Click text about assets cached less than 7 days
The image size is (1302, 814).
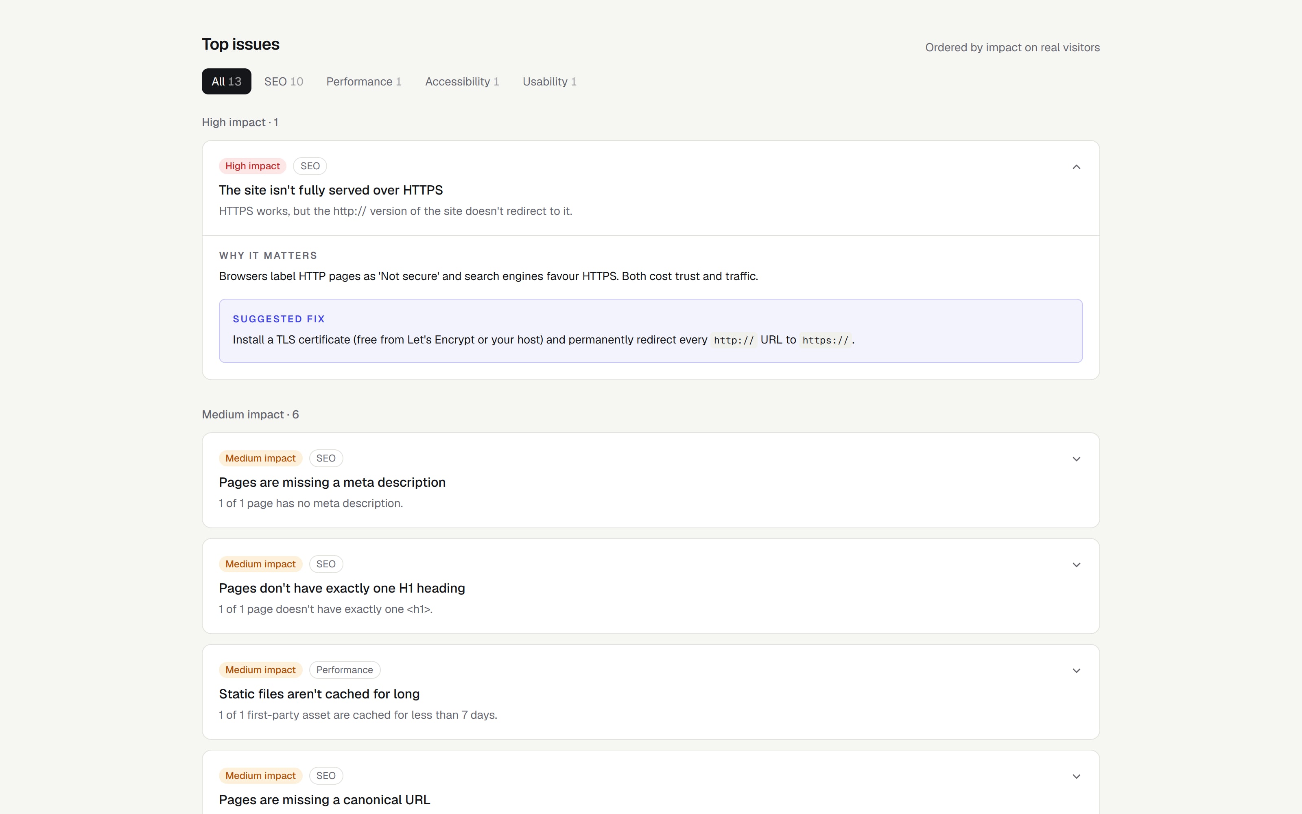[x=358, y=715]
